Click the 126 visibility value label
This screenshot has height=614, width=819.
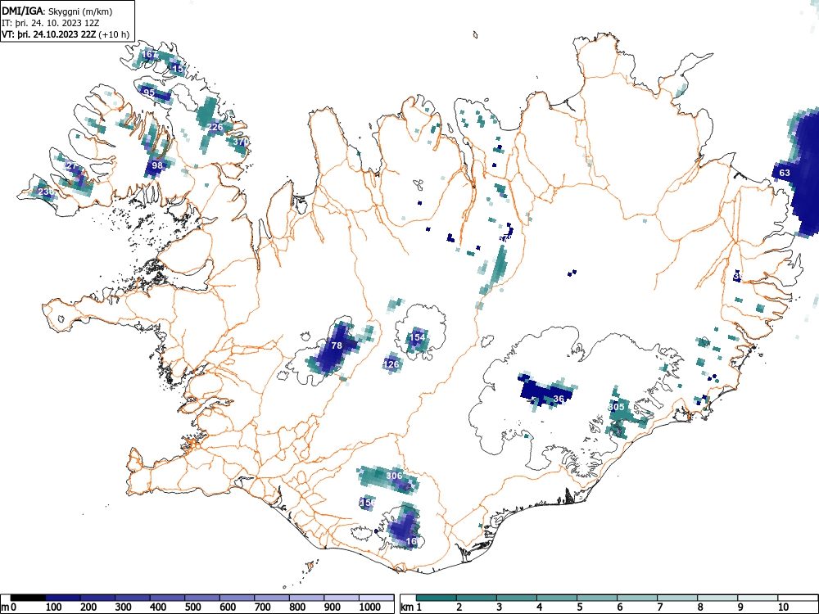391,364
